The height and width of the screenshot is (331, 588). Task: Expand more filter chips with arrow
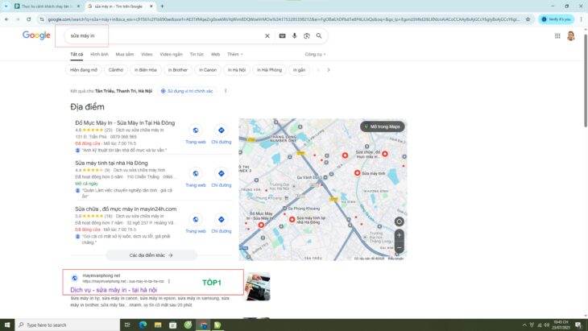click(x=327, y=70)
